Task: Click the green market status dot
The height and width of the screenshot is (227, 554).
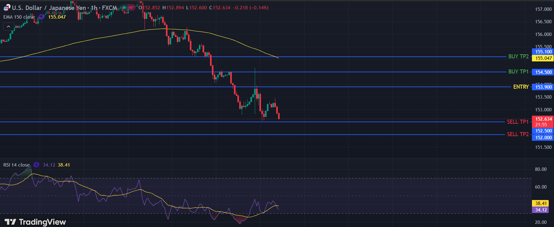Action: coord(124,7)
